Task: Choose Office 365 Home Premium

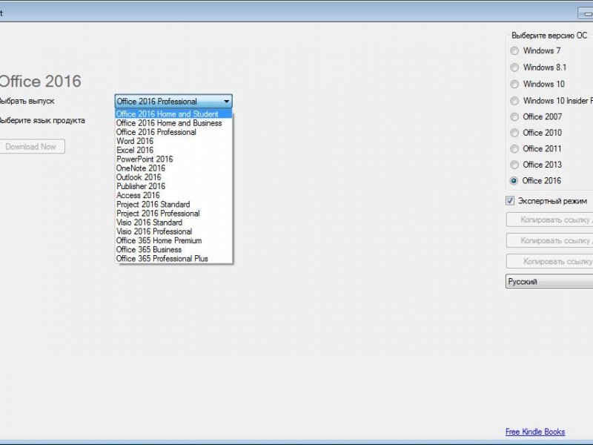Action: (173, 240)
